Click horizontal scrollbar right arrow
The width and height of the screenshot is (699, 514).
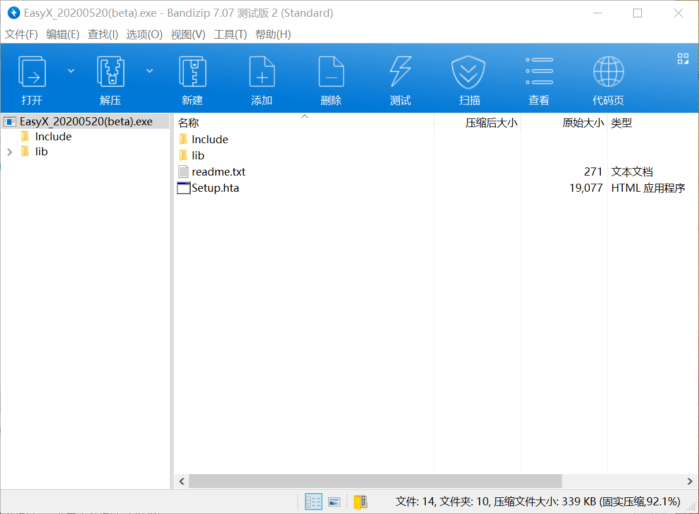tap(690, 481)
